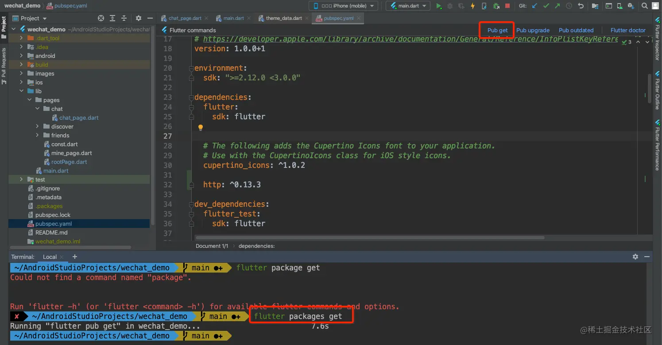The width and height of the screenshot is (662, 345).
Task: Jump to next highlighted problem arrow
Action: pos(647,42)
